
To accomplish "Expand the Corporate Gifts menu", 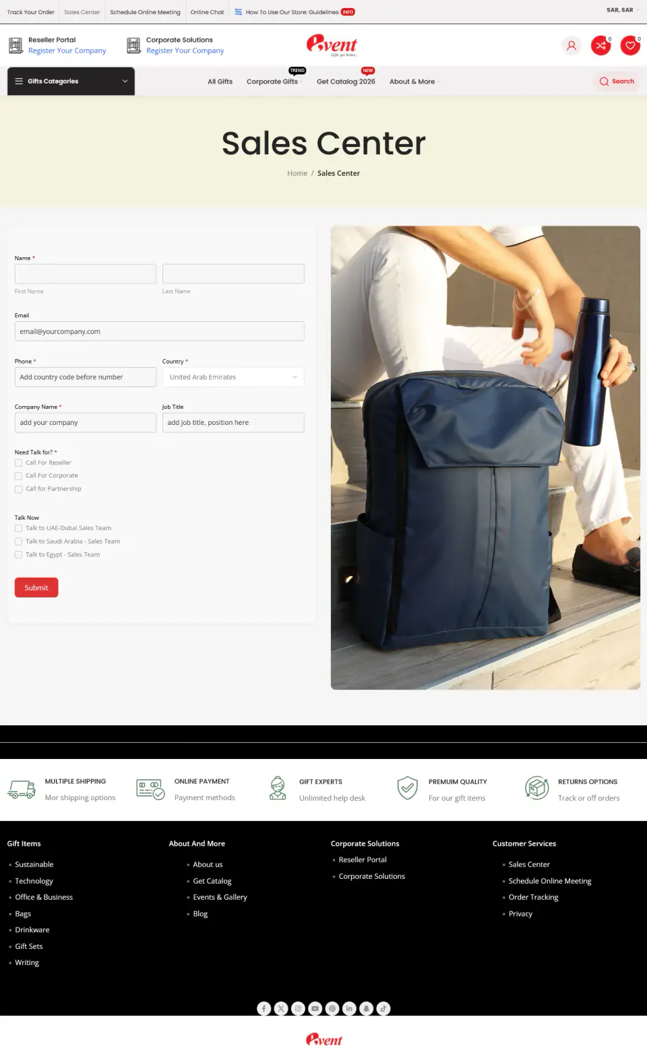I will click(274, 81).
